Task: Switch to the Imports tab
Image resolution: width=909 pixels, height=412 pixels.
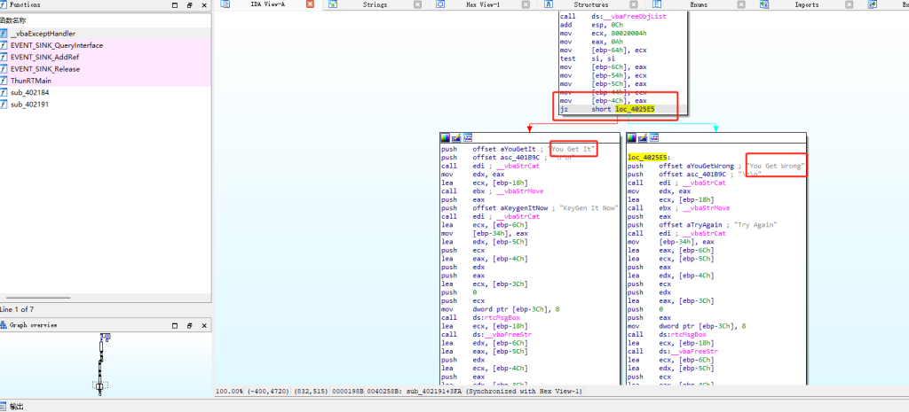Action: click(806, 4)
